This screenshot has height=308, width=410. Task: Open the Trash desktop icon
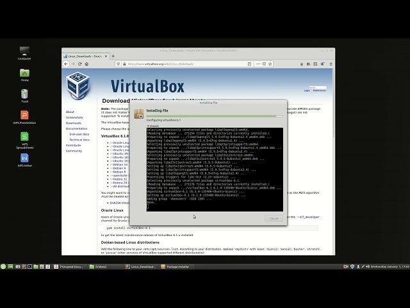[x=24, y=94]
